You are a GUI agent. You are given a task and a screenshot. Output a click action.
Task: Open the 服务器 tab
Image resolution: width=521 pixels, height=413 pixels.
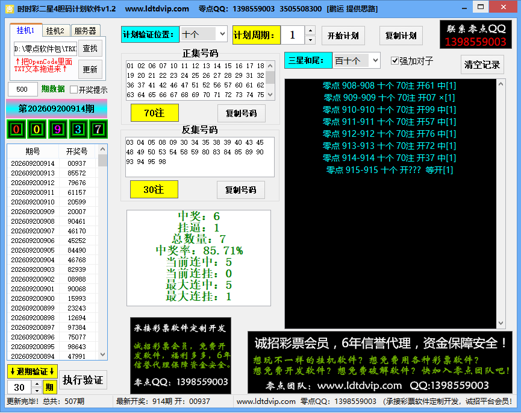pos(85,31)
